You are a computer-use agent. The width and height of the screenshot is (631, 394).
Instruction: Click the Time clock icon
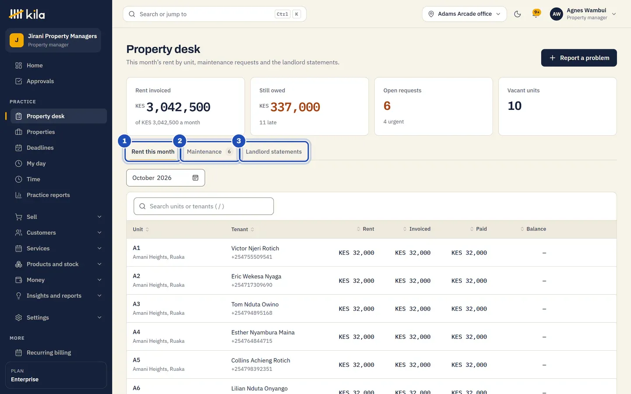(18, 179)
